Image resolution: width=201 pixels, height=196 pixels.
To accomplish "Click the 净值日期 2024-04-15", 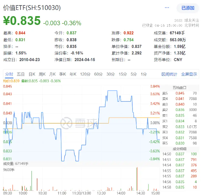I will 85,60.
